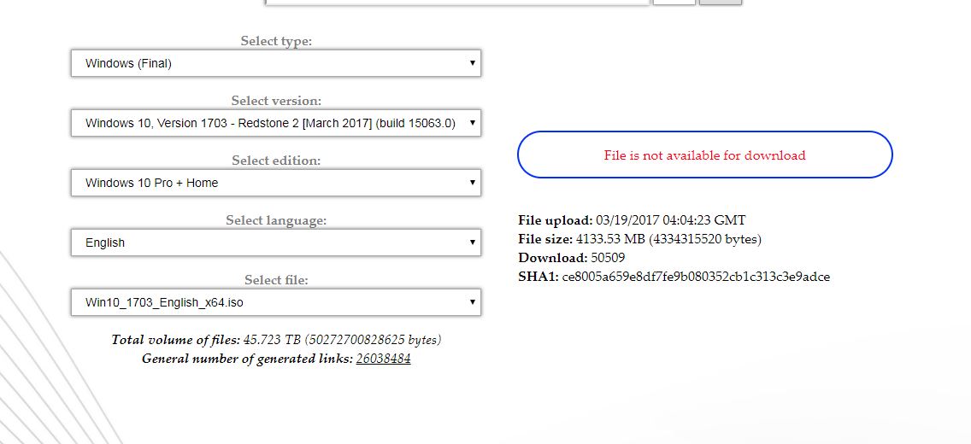Click the Select file label

click(x=276, y=279)
